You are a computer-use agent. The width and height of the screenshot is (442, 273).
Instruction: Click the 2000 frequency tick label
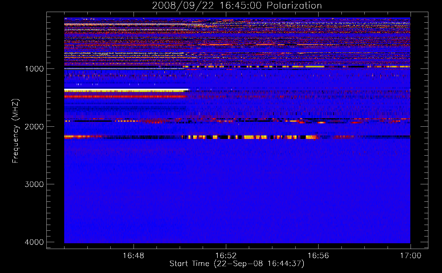(x=34, y=126)
